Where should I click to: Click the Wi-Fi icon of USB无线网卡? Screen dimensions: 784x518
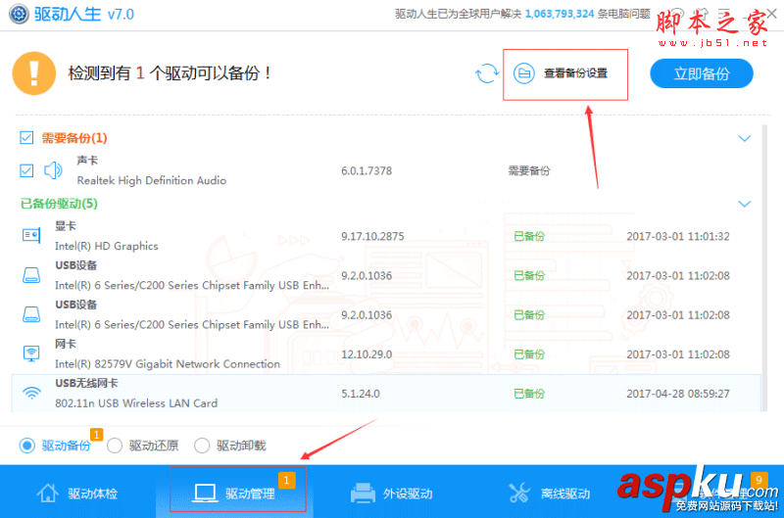32,393
